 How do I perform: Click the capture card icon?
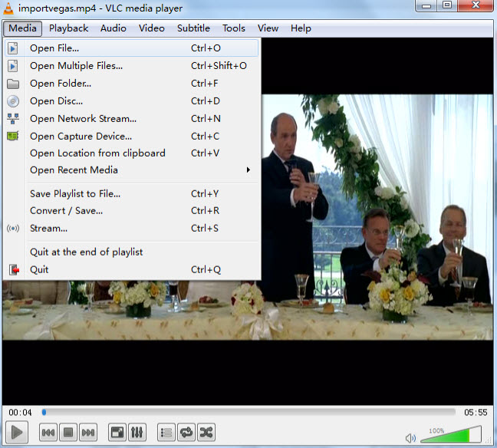(x=13, y=137)
